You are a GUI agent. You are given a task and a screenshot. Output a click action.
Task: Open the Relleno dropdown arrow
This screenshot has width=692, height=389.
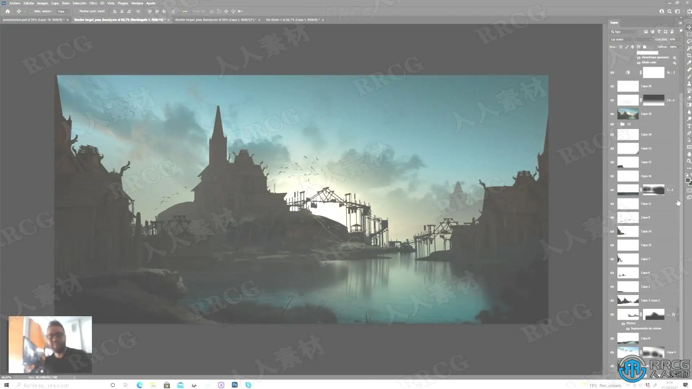click(x=680, y=47)
